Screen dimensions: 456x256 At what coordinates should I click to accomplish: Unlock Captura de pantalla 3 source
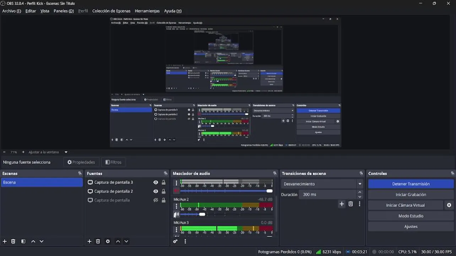point(163,182)
